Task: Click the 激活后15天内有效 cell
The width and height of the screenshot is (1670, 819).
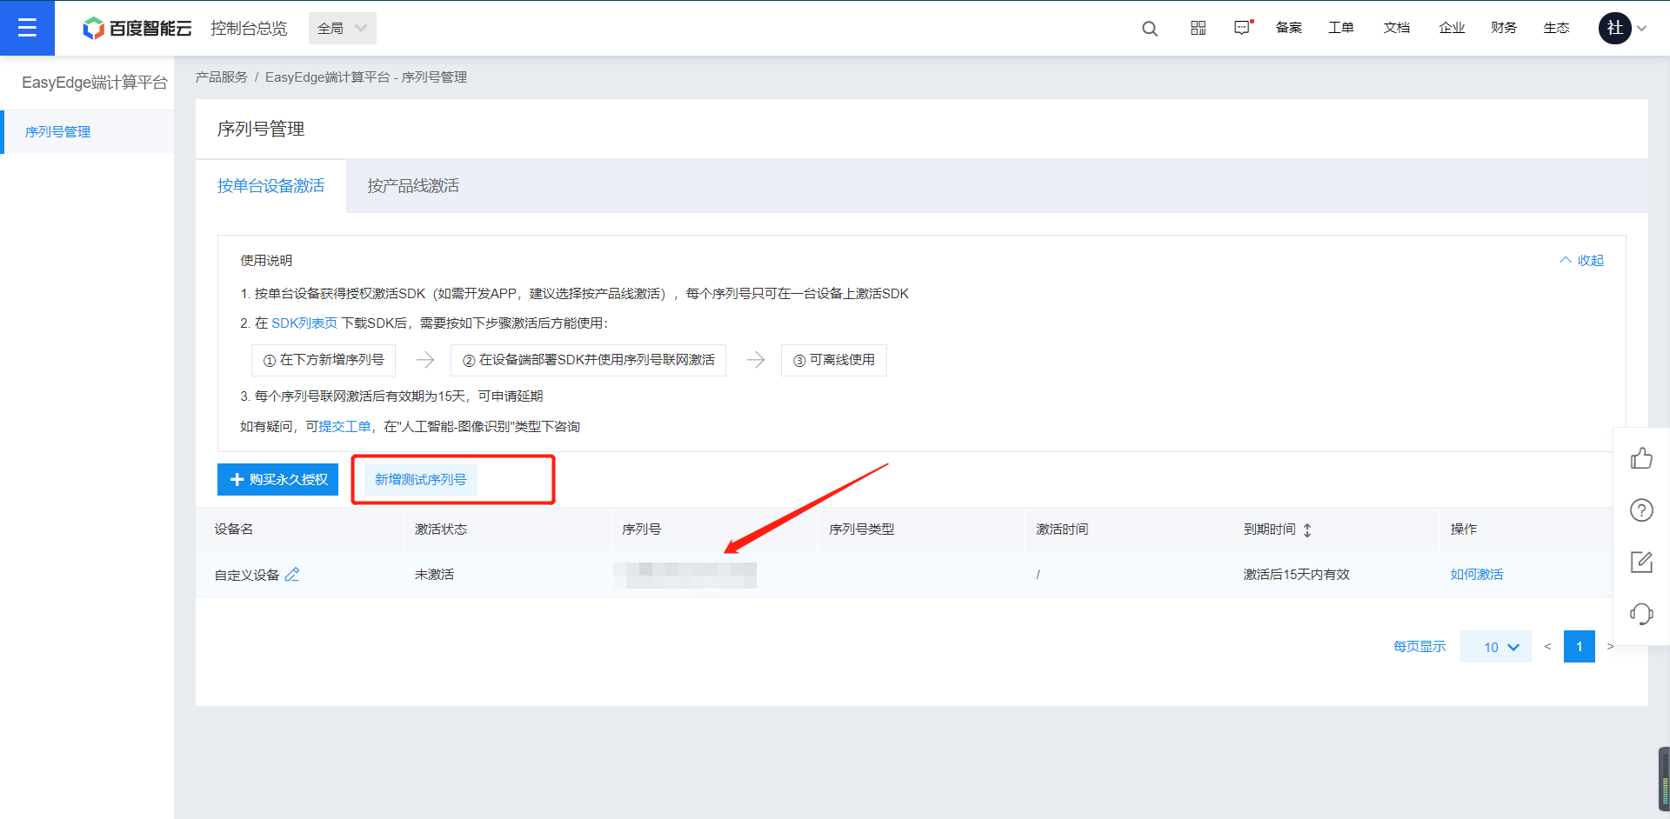Action: pos(1296,574)
